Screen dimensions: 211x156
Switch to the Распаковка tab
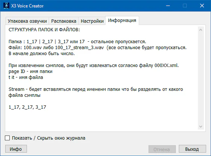click(64, 21)
